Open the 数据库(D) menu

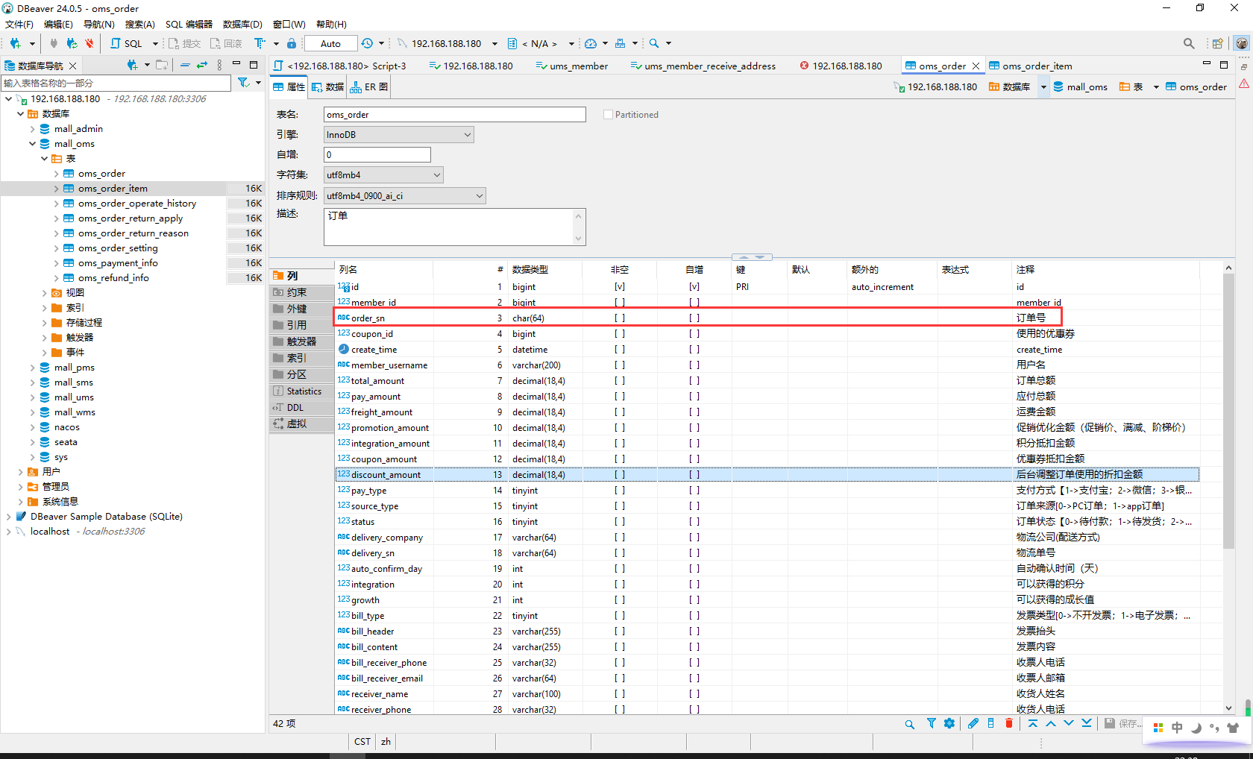[x=242, y=24]
